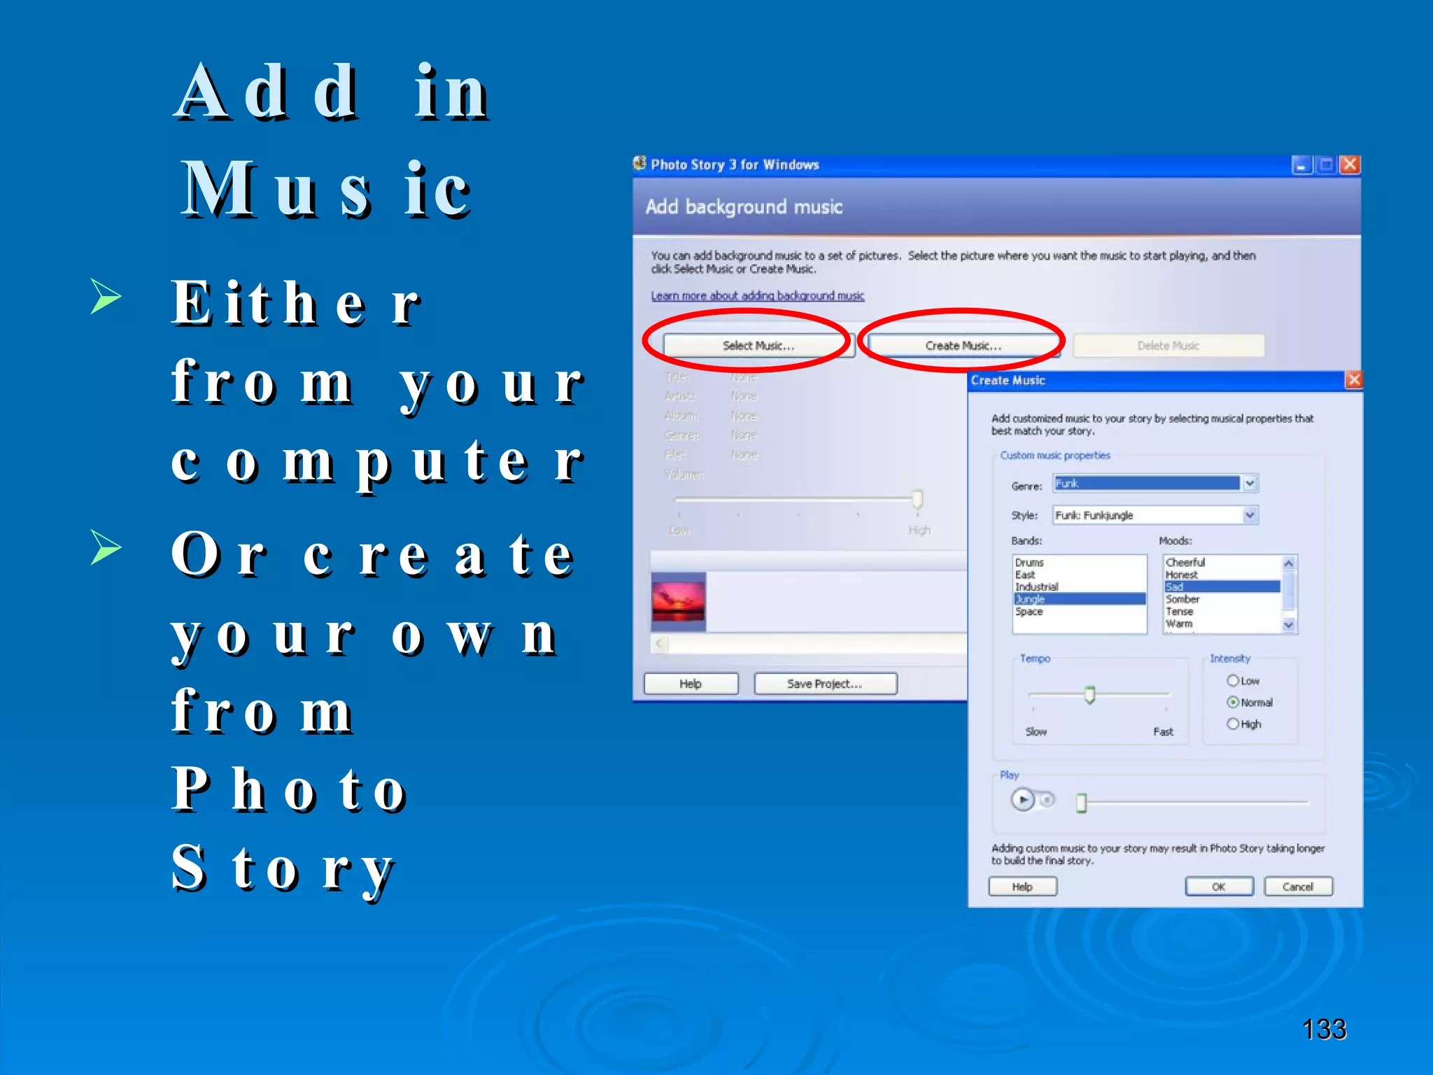1433x1075 pixels.
Task: Select Tense in Moods list
Action: (x=1222, y=612)
